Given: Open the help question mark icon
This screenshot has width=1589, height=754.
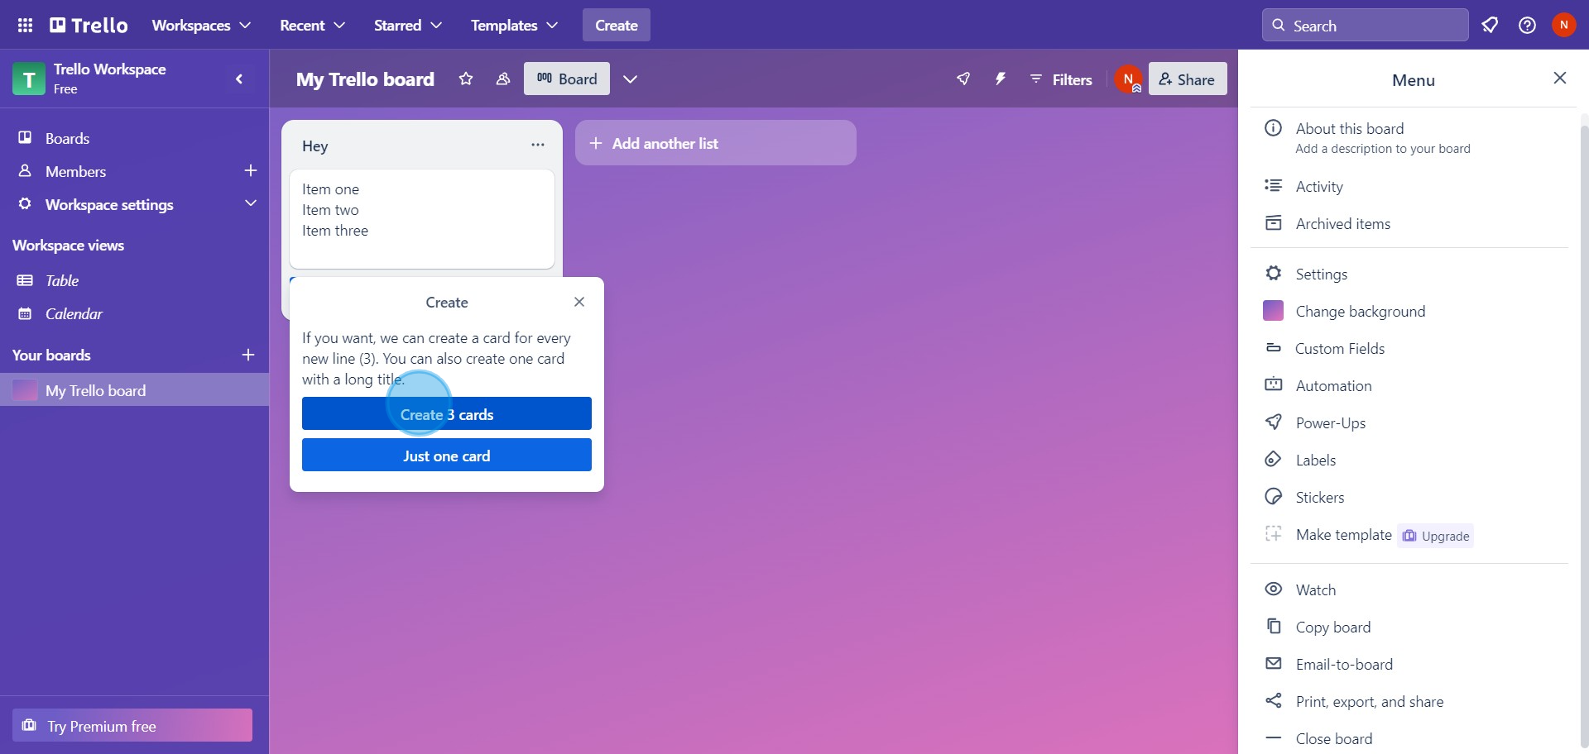Looking at the screenshot, I should tap(1527, 25).
